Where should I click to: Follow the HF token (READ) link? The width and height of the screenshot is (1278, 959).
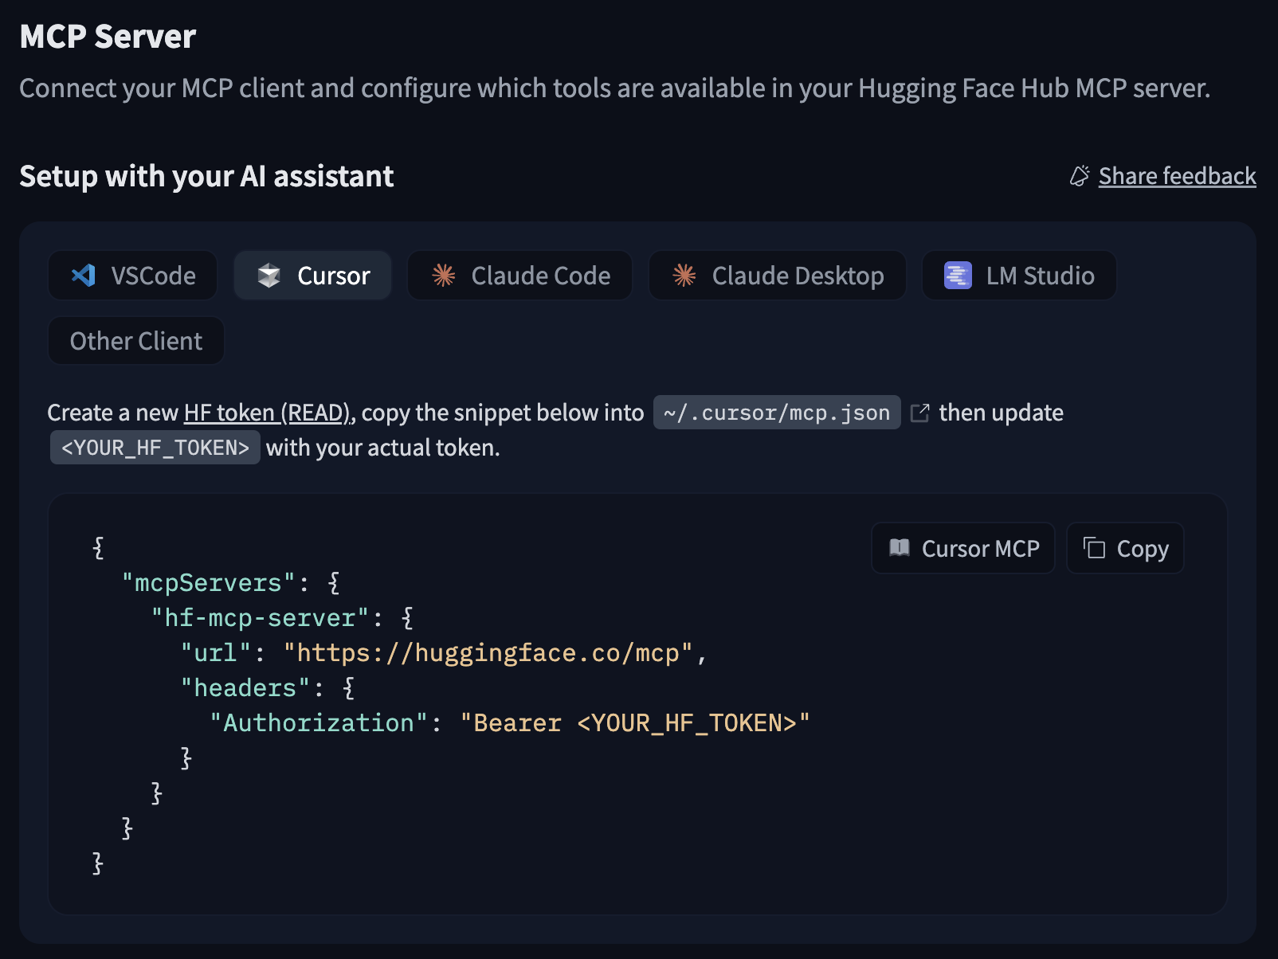click(x=267, y=413)
